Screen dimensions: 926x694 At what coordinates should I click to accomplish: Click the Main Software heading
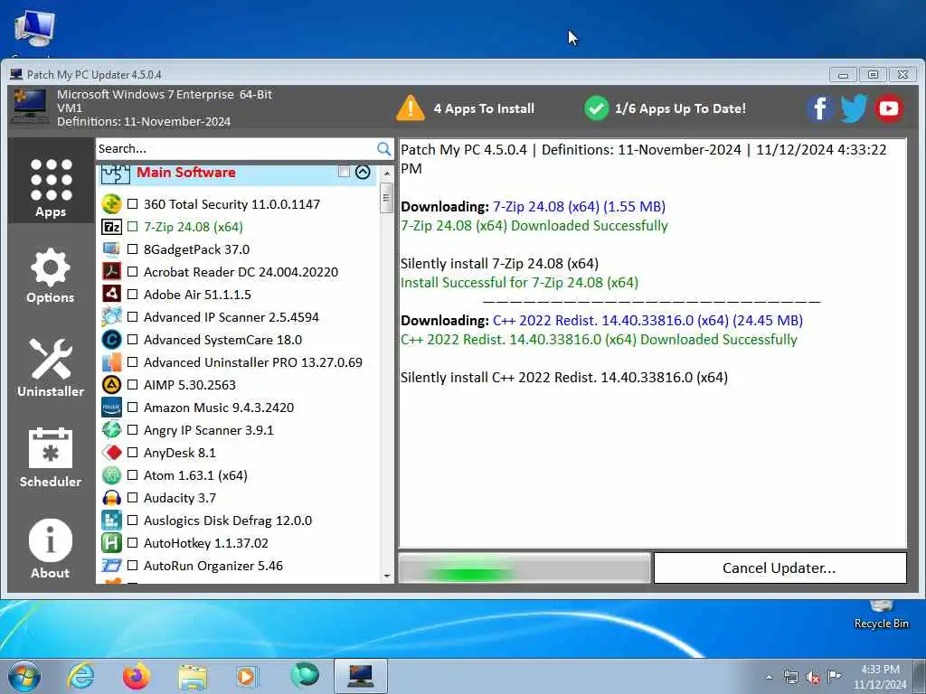pyautogui.click(x=186, y=173)
